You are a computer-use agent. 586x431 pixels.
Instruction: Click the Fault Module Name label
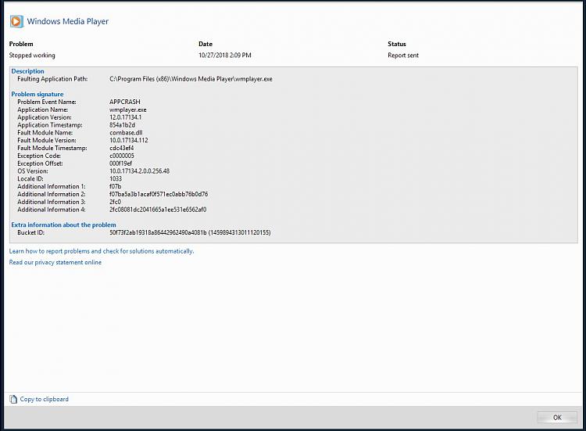pyautogui.click(x=45, y=132)
